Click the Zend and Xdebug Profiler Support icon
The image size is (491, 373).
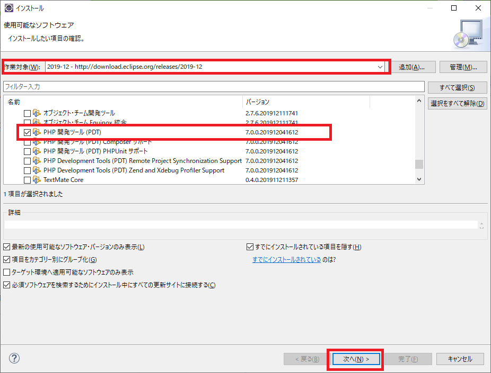36,170
